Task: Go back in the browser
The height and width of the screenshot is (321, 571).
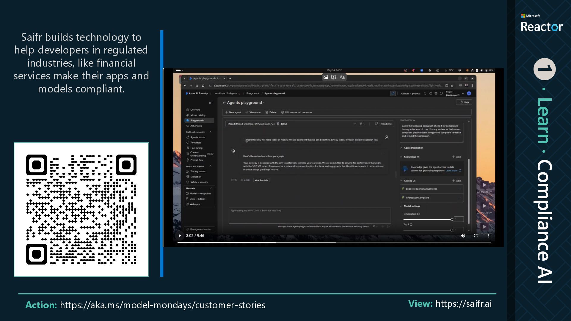Action: (x=185, y=86)
